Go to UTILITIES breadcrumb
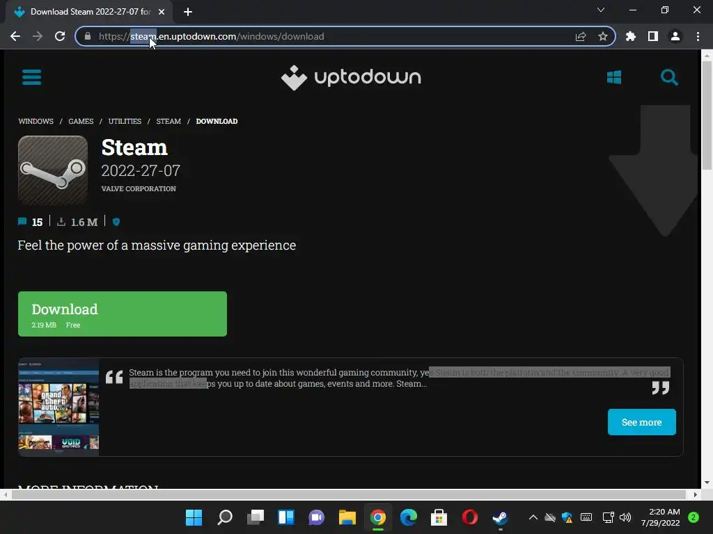 click(125, 121)
